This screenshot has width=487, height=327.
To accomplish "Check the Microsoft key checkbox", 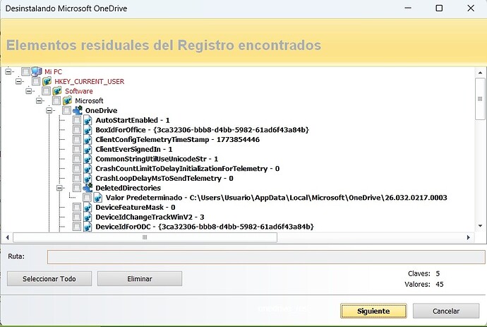I will coord(56,100).
